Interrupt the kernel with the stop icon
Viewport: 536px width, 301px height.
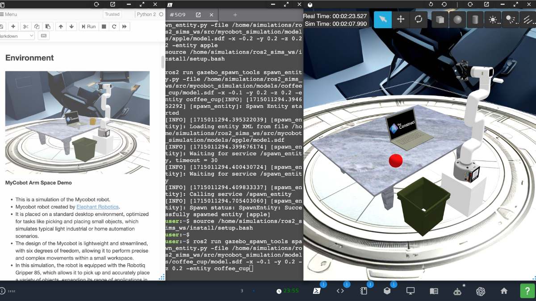tap(104, 26)
